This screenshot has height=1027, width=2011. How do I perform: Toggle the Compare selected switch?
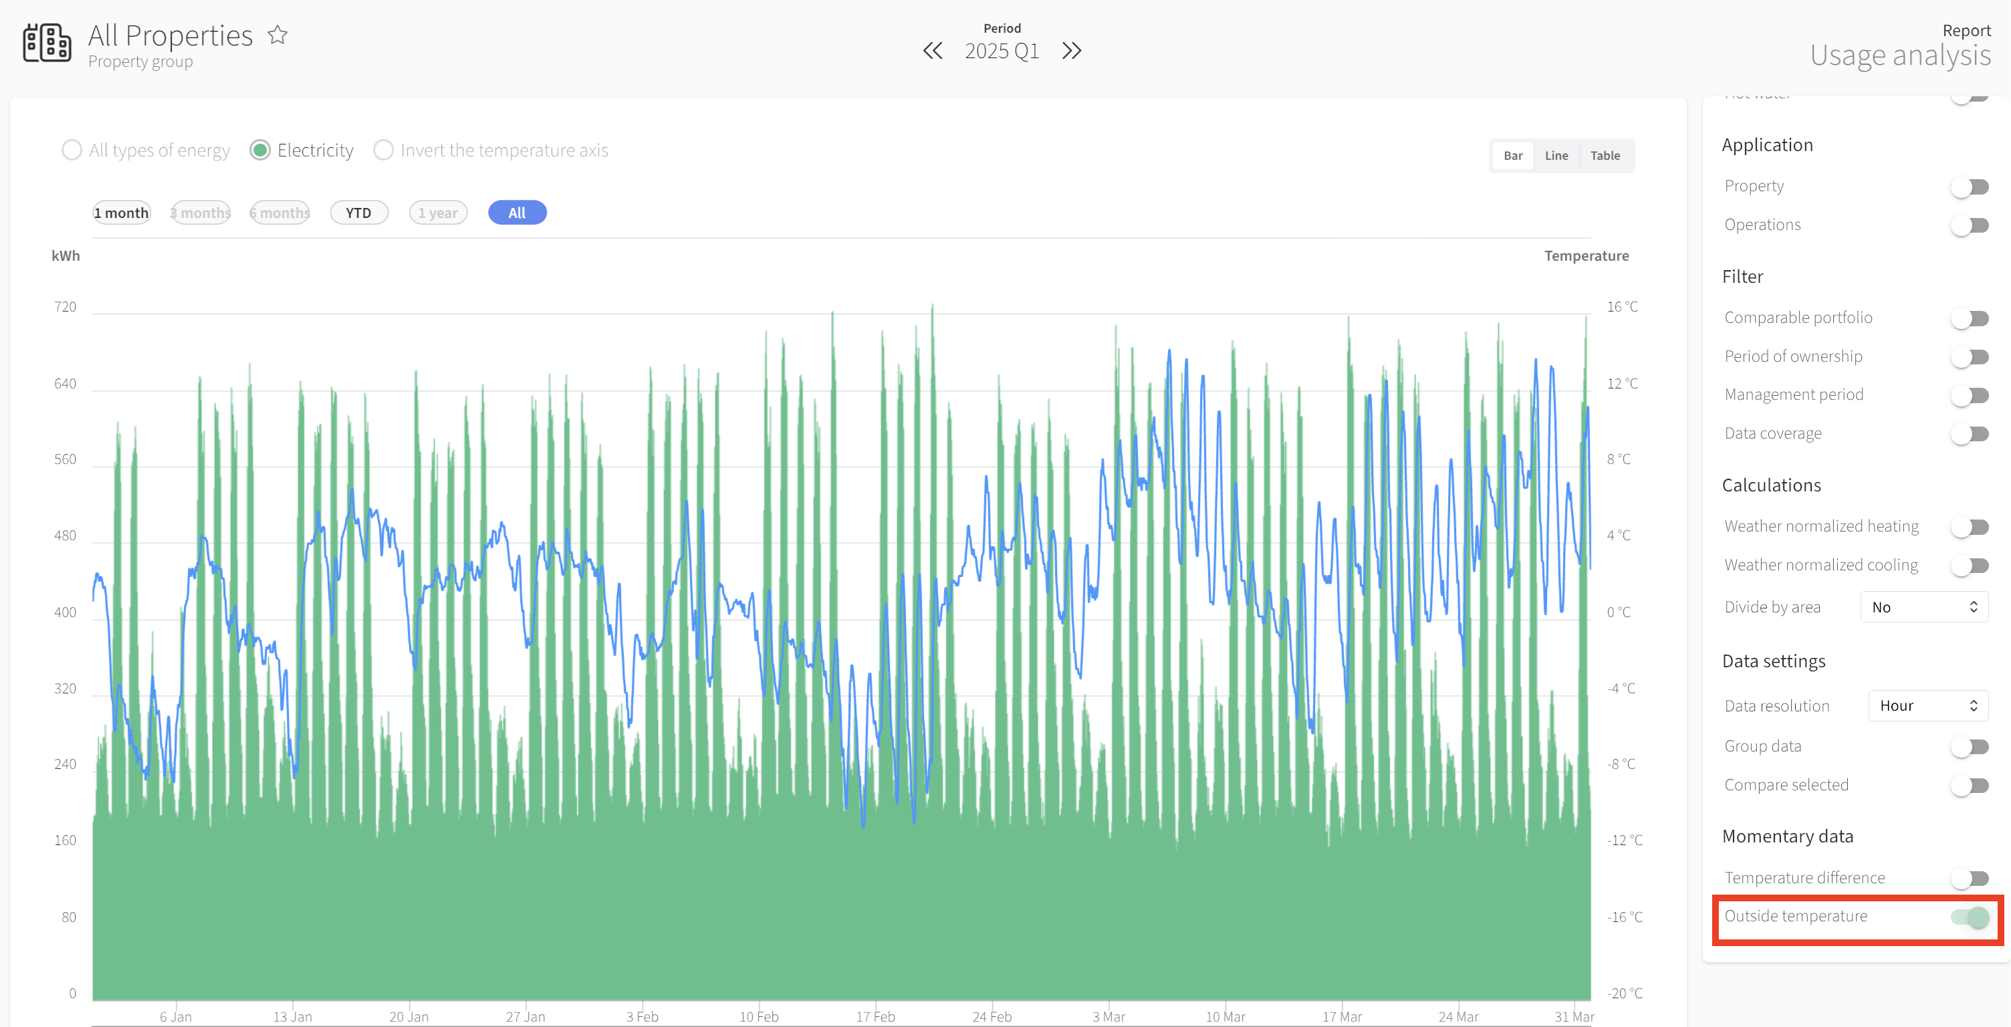1969,786
